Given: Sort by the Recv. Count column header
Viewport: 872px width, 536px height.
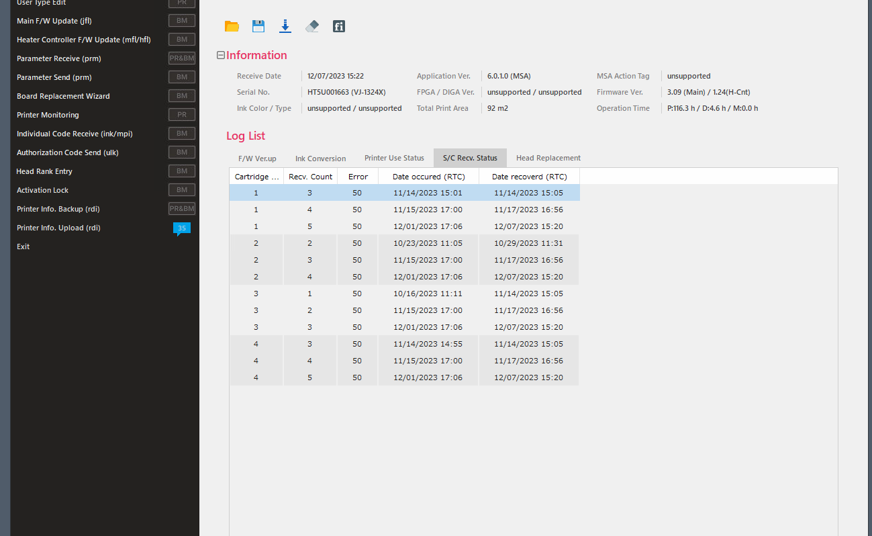Looking at the screenshot, I should [x=310, y=177].
